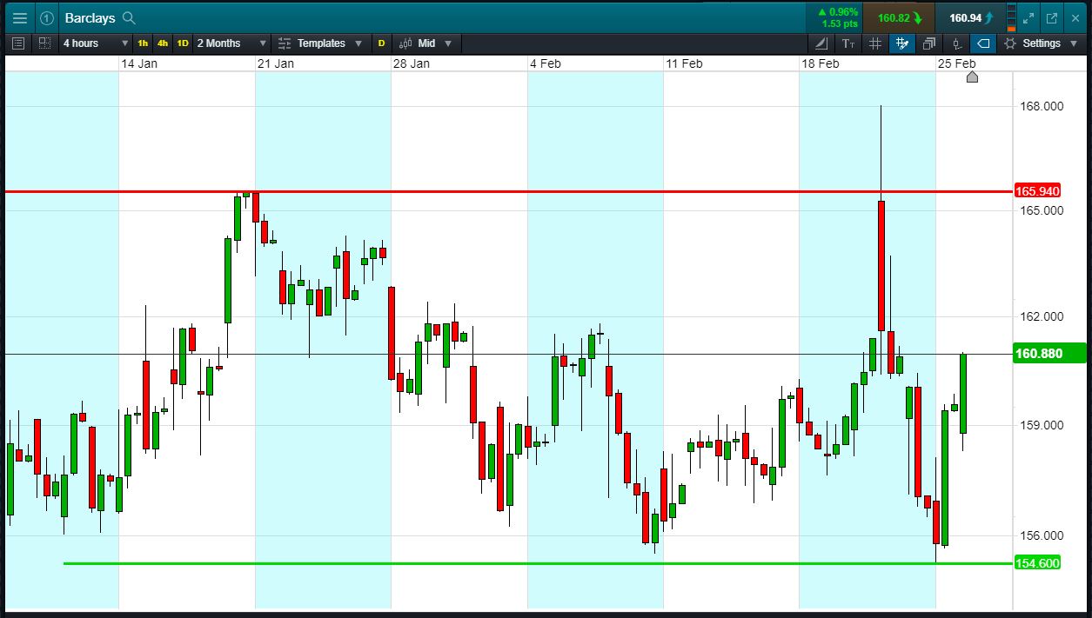Pop out chart into new window
Screen dimensions: 1092x618
tap(1051, 17)
